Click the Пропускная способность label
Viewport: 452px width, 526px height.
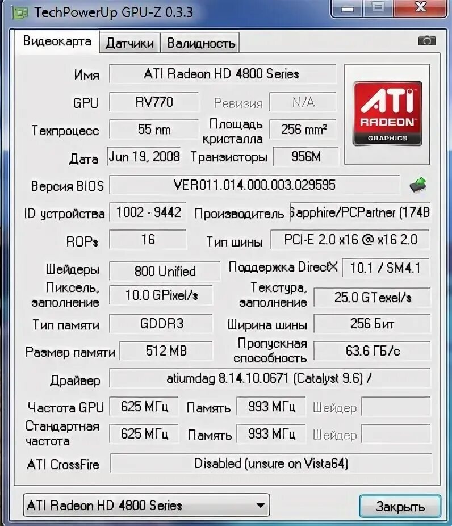tap(270, 350)
